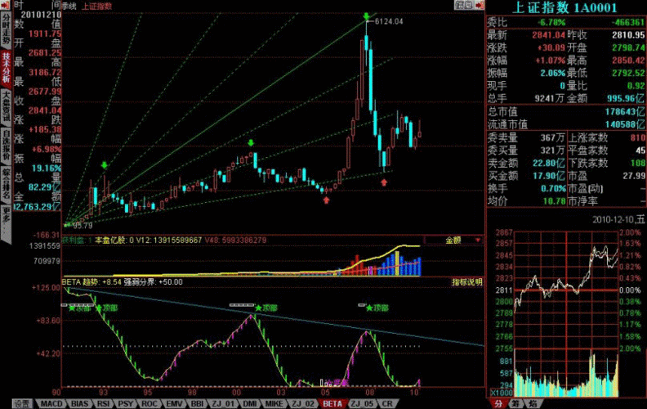Click the green down arrow near 2001 peak
The width and height of the screenshot is (647, 409).
[251, 143]
